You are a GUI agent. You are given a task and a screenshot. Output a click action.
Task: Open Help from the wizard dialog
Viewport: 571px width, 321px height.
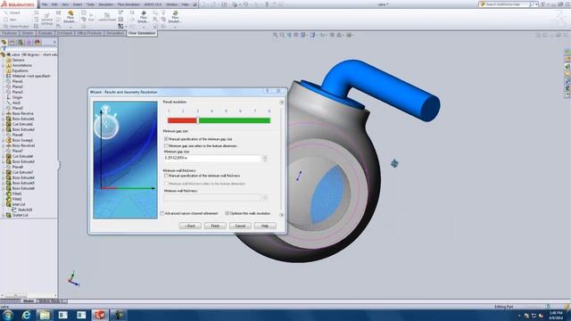(265, 226)
